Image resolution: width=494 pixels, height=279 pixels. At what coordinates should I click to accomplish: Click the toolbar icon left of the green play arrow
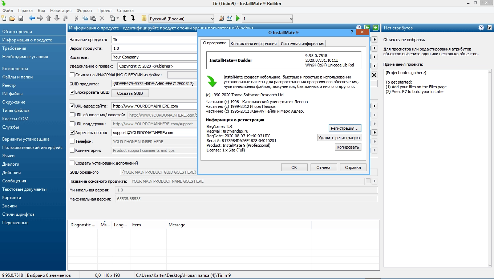230,18
